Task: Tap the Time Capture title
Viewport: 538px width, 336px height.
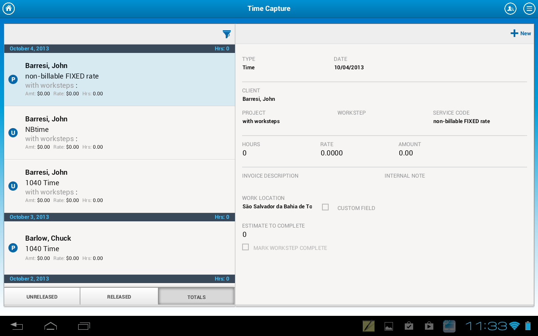Action: pyautogui.click(x=269, y=8)
